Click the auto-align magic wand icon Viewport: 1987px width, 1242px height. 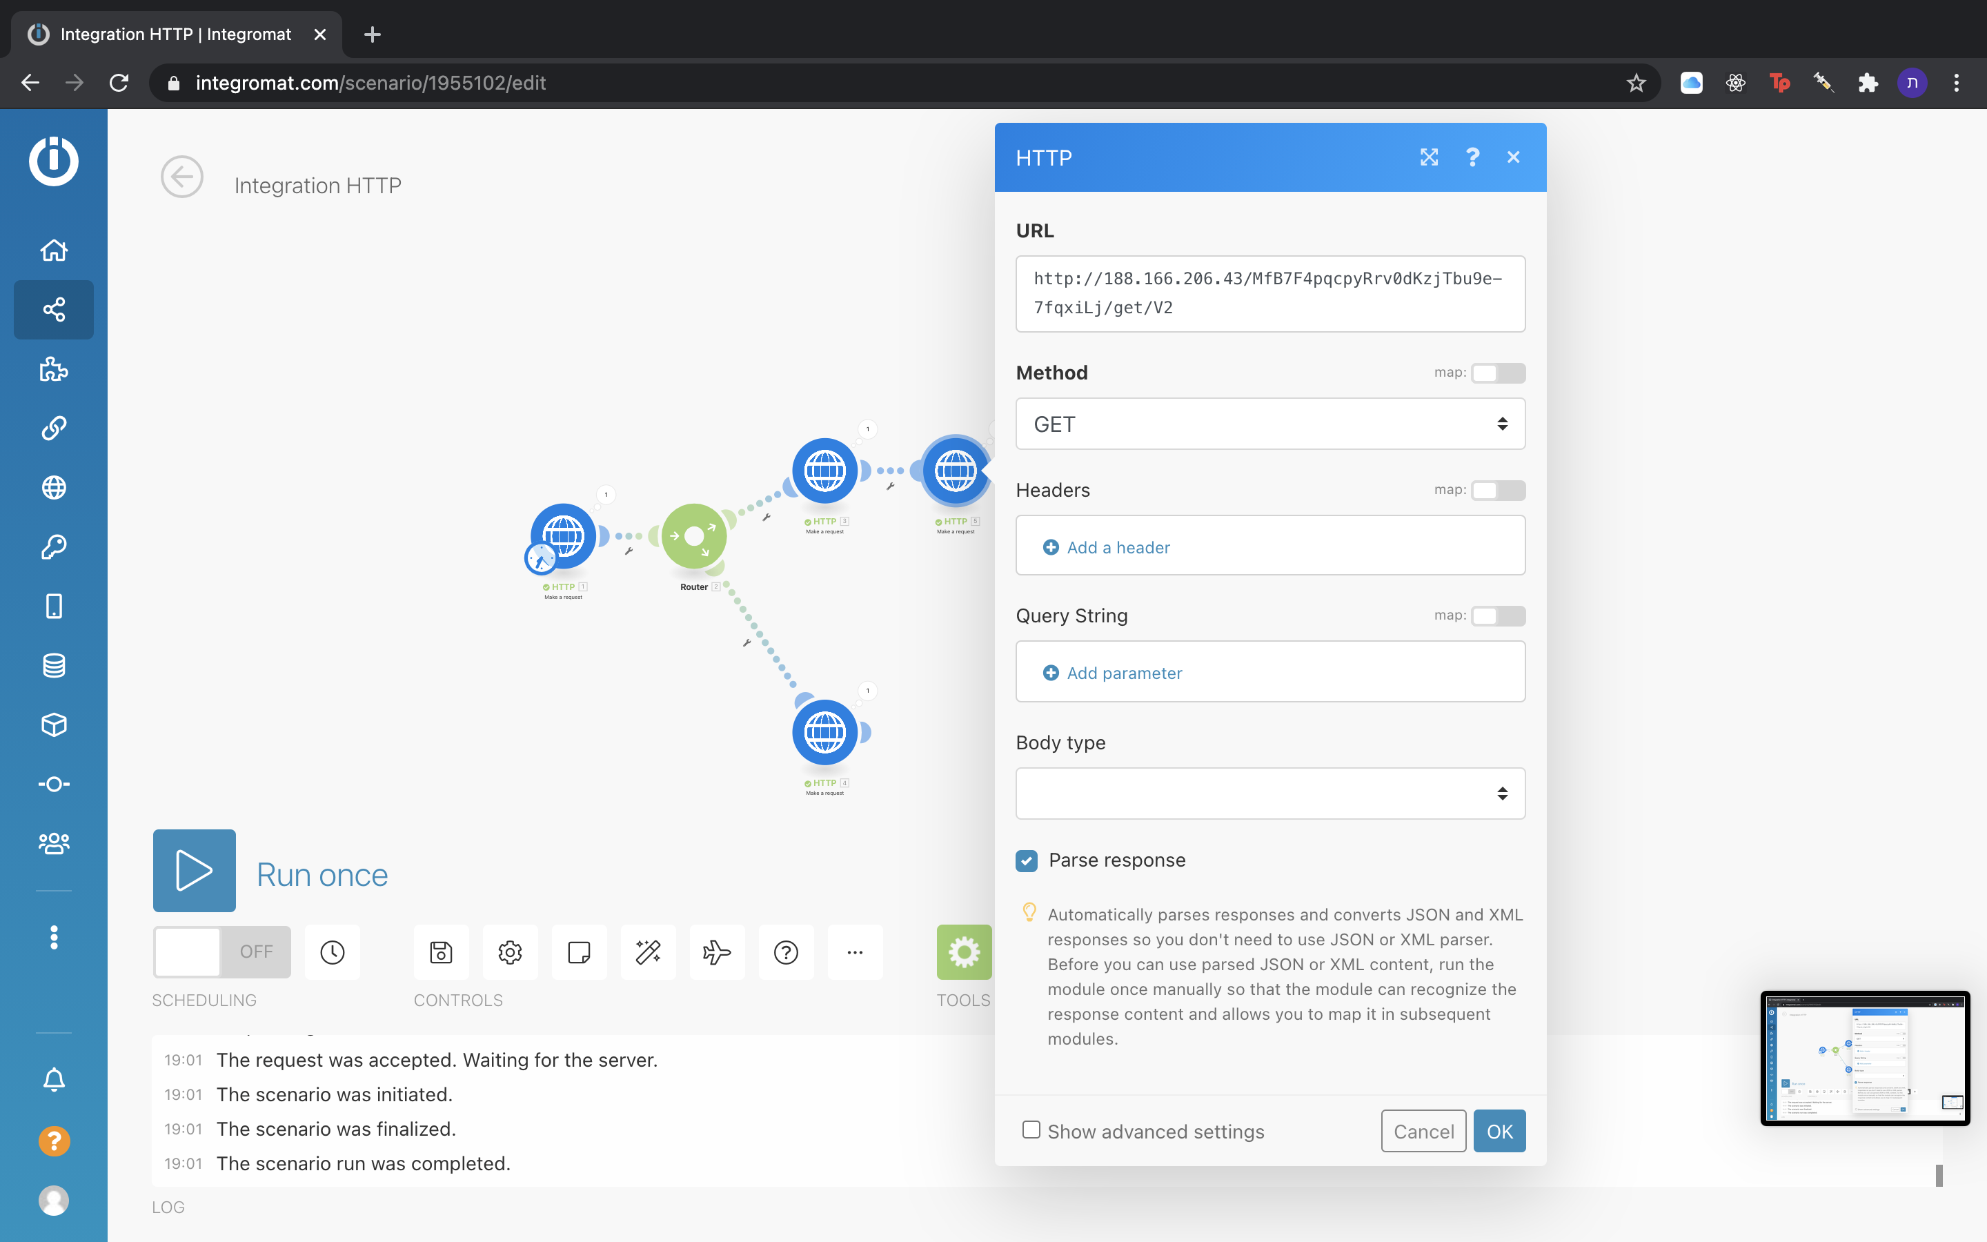click(x=648, y=952)
